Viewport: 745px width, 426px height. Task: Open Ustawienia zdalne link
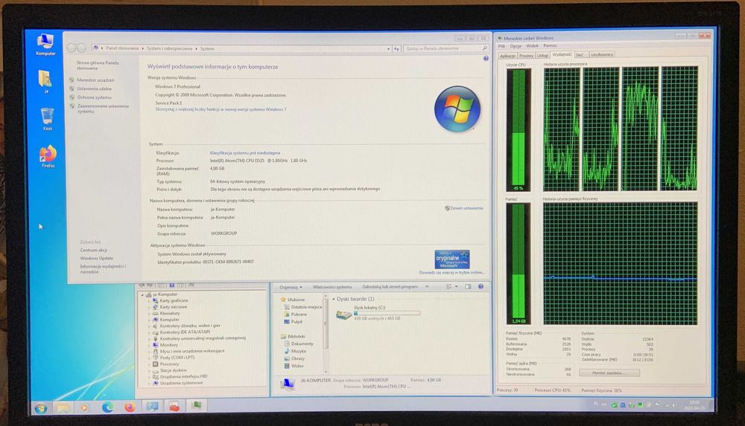point(95,88)
